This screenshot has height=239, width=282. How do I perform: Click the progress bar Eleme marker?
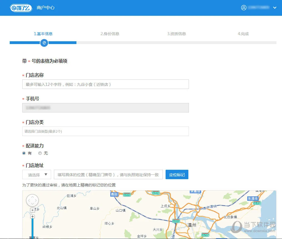pos(44,43)
